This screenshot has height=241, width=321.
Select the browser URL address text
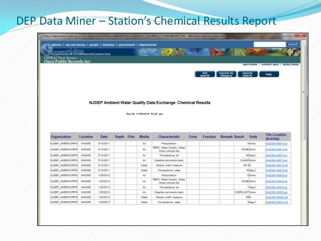[114, 36]
